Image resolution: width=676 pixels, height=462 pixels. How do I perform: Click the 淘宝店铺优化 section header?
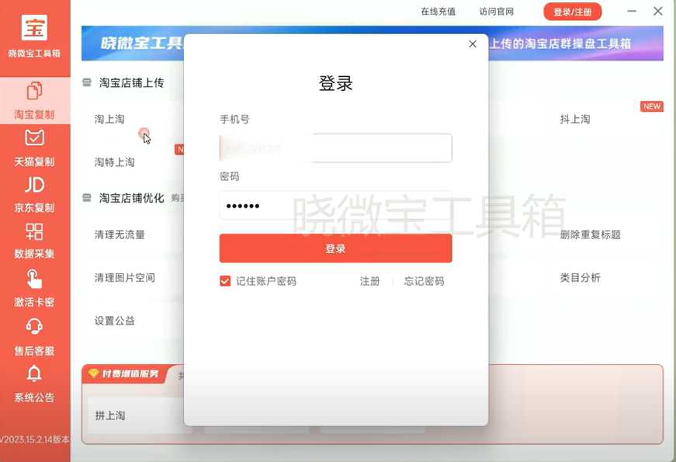point(131,198)
